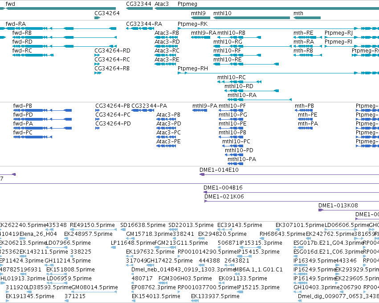Click clone DME1-004B16
Image resolution: width=379 pixels, height=303 pixels.
tap(291, 192)
